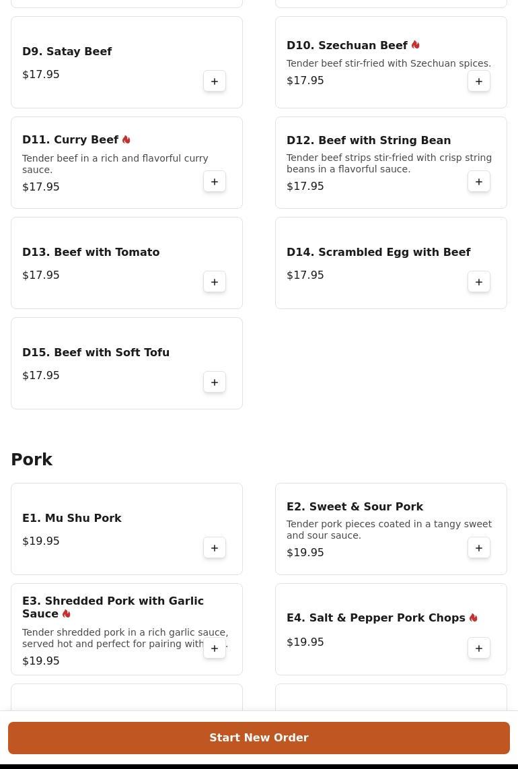
Task: Click plus for D13. Beef with Tomato
Action: click(215, 282)
